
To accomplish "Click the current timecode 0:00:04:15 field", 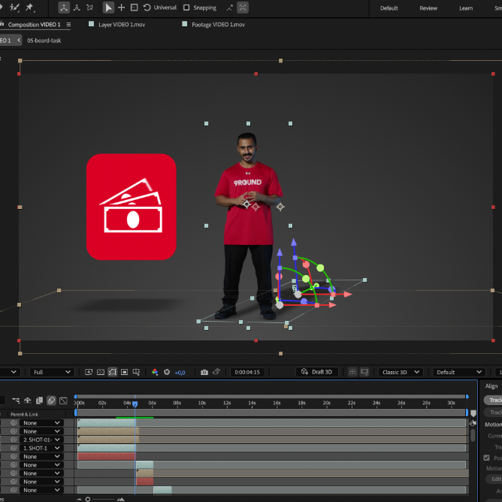I will click(x=246, y=372).
